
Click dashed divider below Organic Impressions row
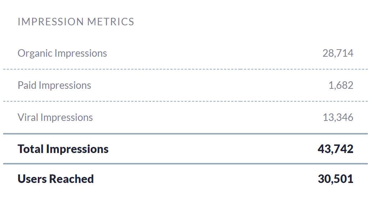pos(185,69)
